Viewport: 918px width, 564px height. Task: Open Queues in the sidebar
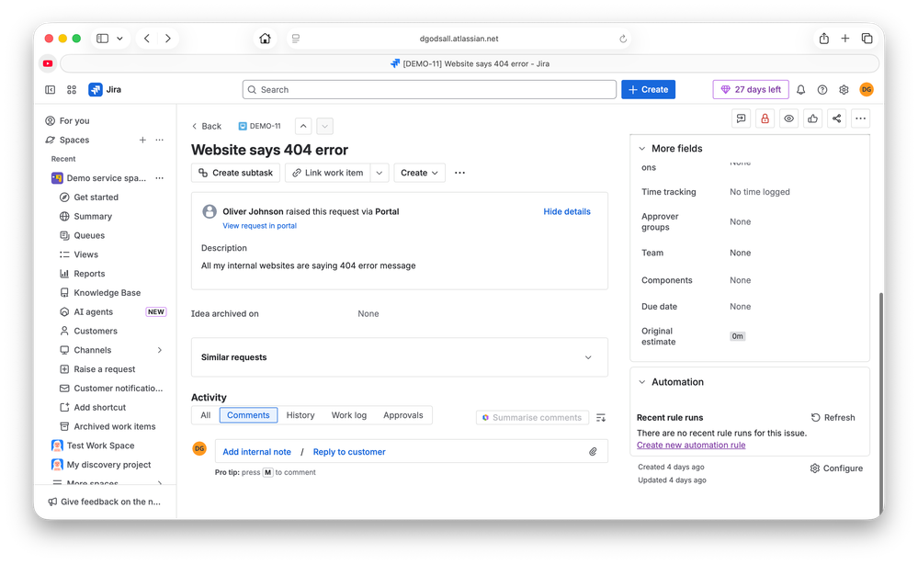[89, 235]
